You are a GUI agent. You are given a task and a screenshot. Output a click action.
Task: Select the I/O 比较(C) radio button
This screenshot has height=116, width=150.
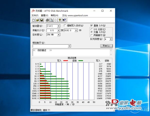[x=92, y=29]
